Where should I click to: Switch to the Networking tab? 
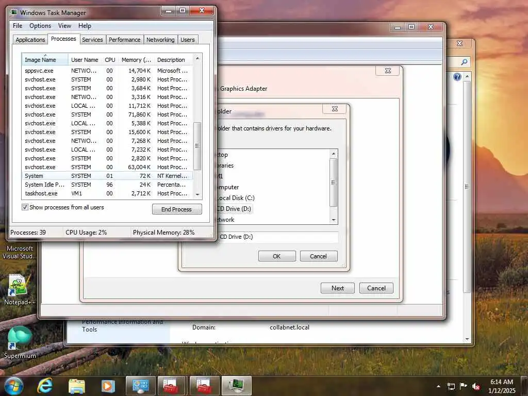(160, 40)
